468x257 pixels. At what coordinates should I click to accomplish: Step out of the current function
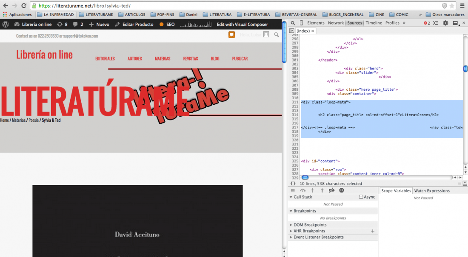click(322, 190)
